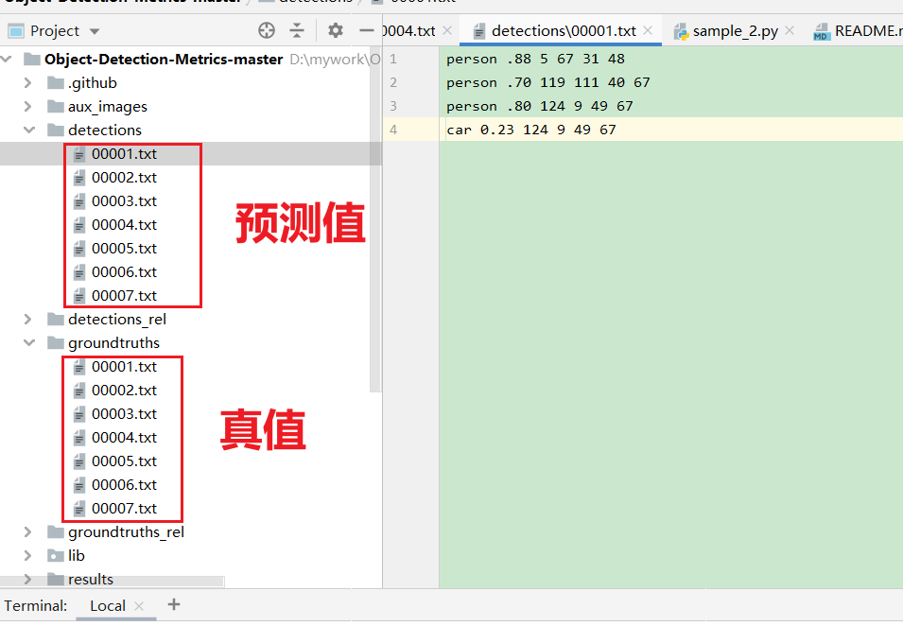Place cursor on line 'person .80 124 9 49 67'
Image resolution: width=903 pixels, height=626 pixels.
pyautogui.click(x=540, y=106)
